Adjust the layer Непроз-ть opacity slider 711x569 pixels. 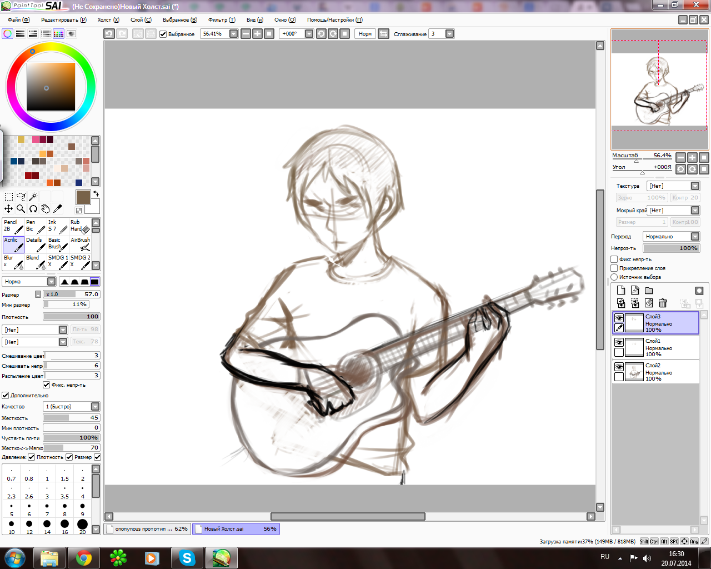click(671, 248)
